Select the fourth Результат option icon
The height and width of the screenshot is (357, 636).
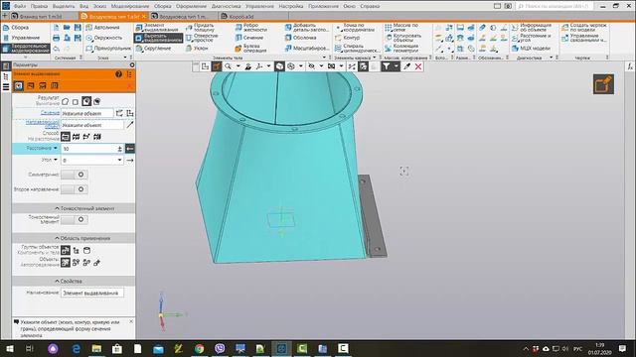(x=97, y=101)
